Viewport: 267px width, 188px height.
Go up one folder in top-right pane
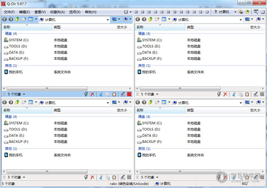coord(150,19)
